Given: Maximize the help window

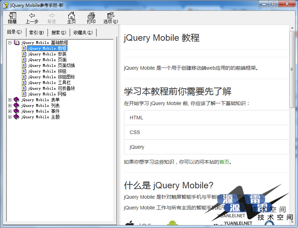Looking at the screenshot, I should coord(274,4).
